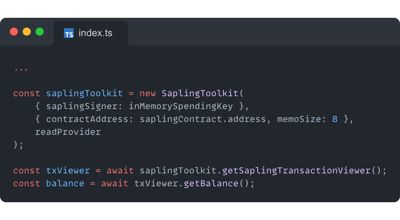400x220 pixels.
Task: Click the new keyword before SaplingToolkit
Action: tap(147, 93)
